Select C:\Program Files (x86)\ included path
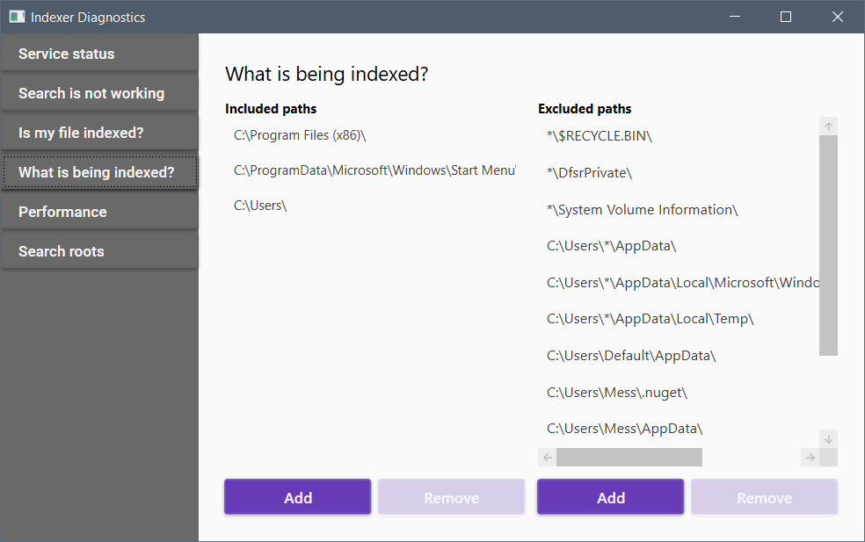 (300, 135)
